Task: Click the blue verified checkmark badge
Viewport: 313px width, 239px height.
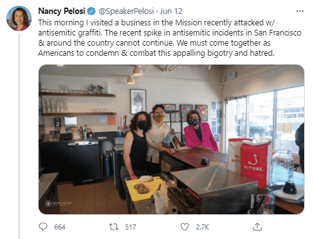Action: tap(91, 11)
